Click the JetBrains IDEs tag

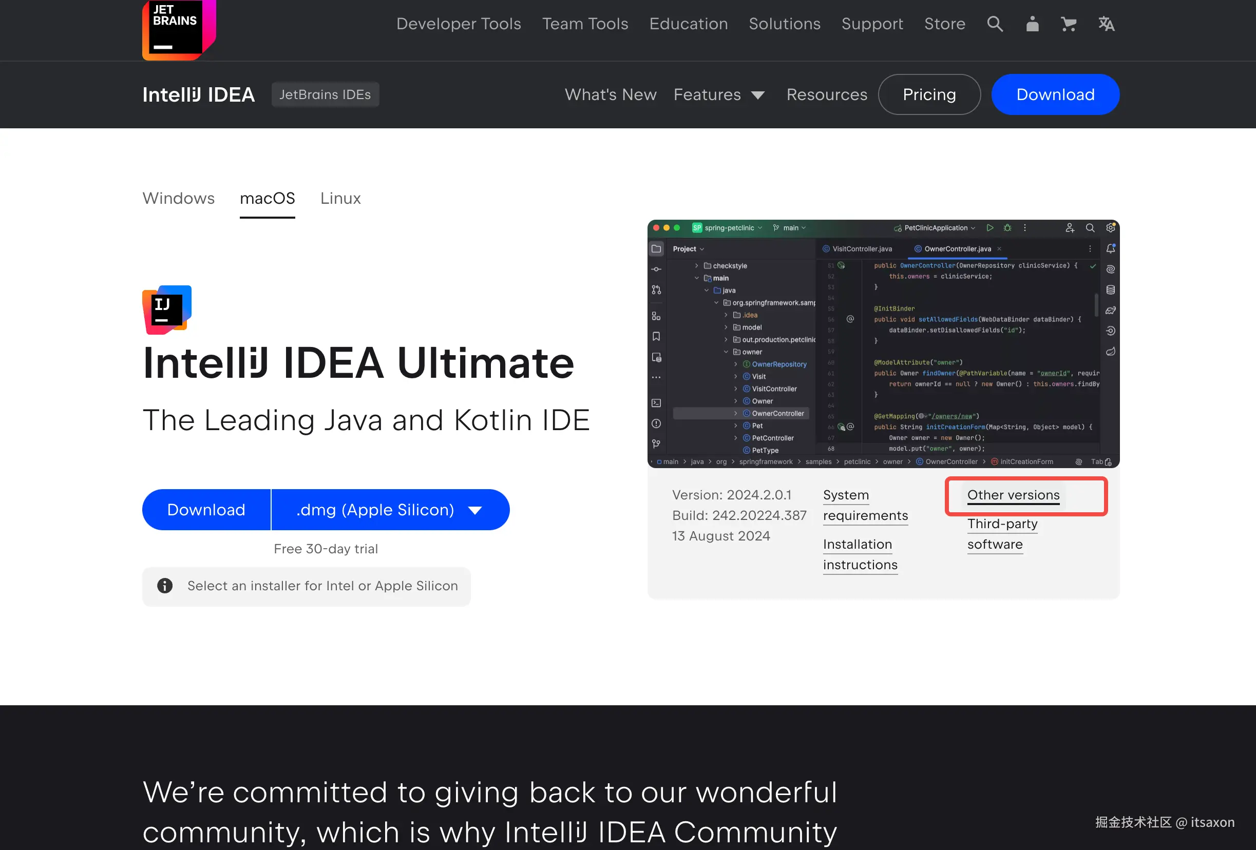(325, 94)
